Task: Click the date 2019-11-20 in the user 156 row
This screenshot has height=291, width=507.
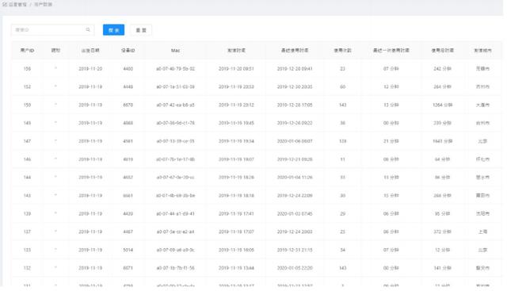Action: tap(90, 69)
